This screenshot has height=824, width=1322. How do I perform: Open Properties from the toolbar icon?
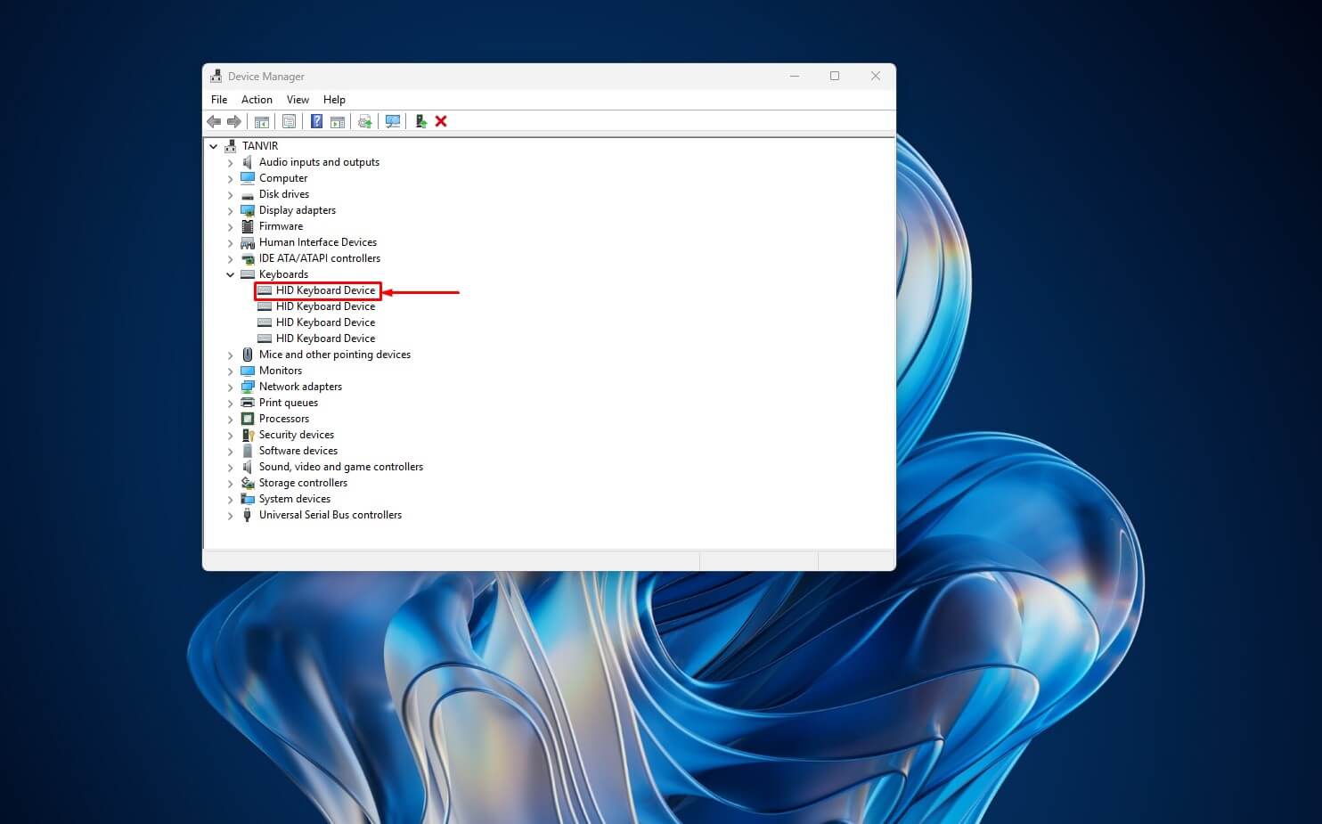pos(289,121)
